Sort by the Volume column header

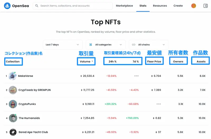86,61
